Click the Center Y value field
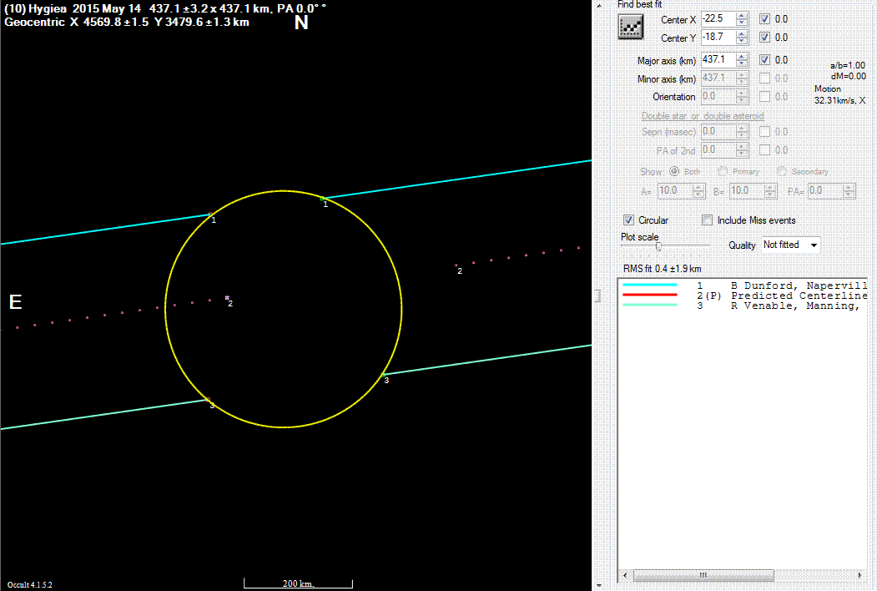 pyautogui.click(x=718, y=37)
